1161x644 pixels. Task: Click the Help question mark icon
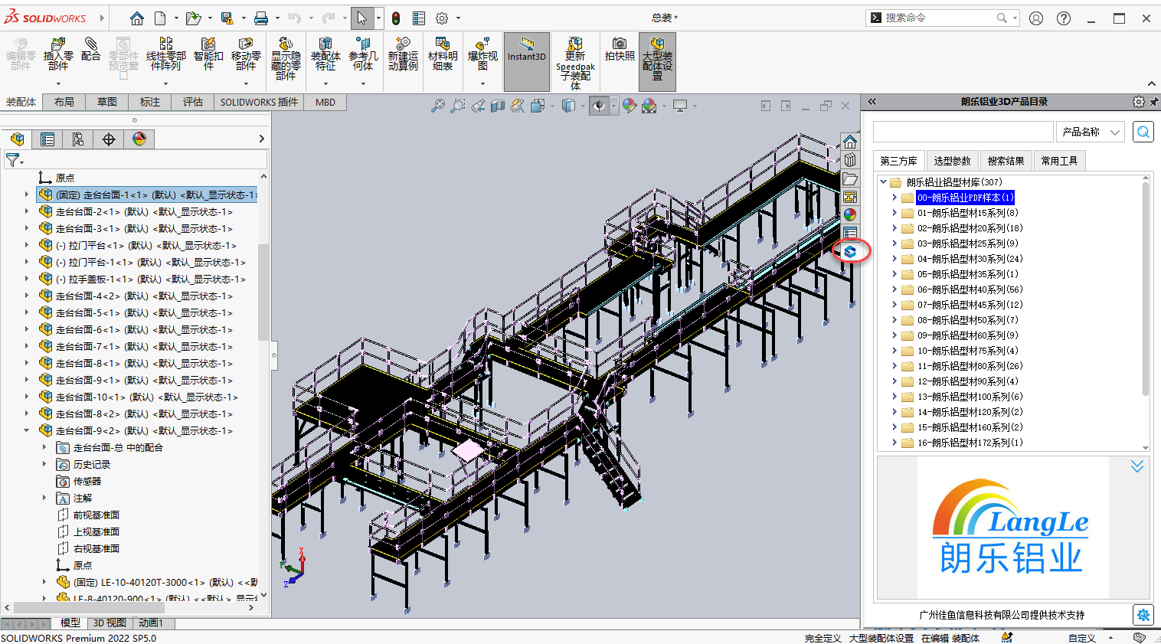pyautogui.click(x=1064, y=18)
